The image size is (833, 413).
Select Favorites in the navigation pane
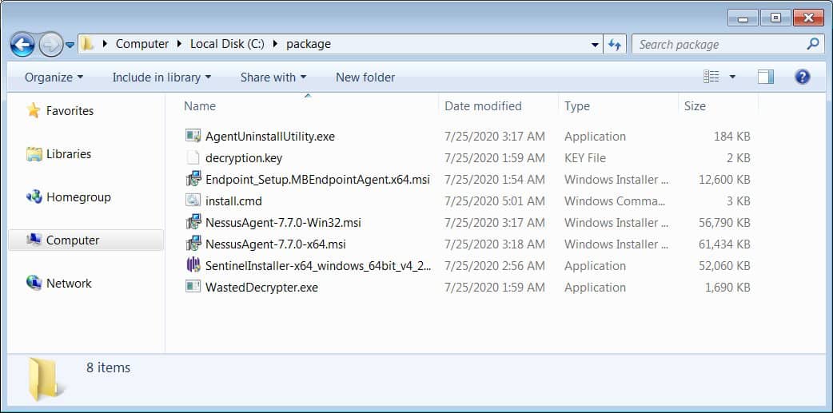click(70, 111)
